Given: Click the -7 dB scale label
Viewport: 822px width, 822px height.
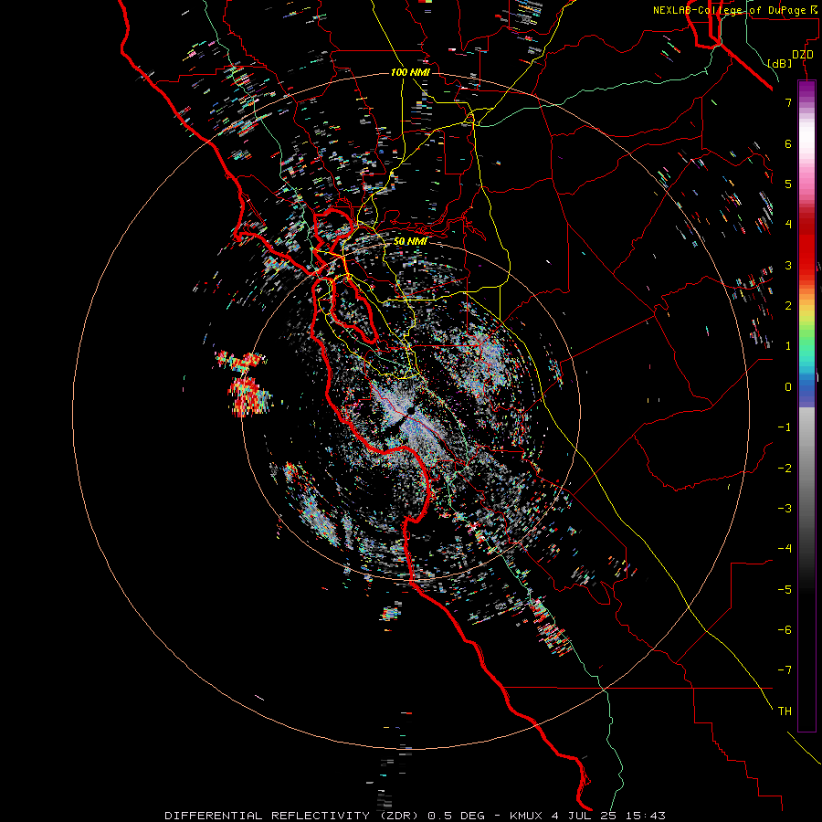Looking at the screenshot, I should [x=785, y=670].
